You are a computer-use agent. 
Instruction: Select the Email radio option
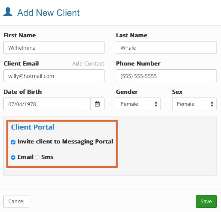13,157
